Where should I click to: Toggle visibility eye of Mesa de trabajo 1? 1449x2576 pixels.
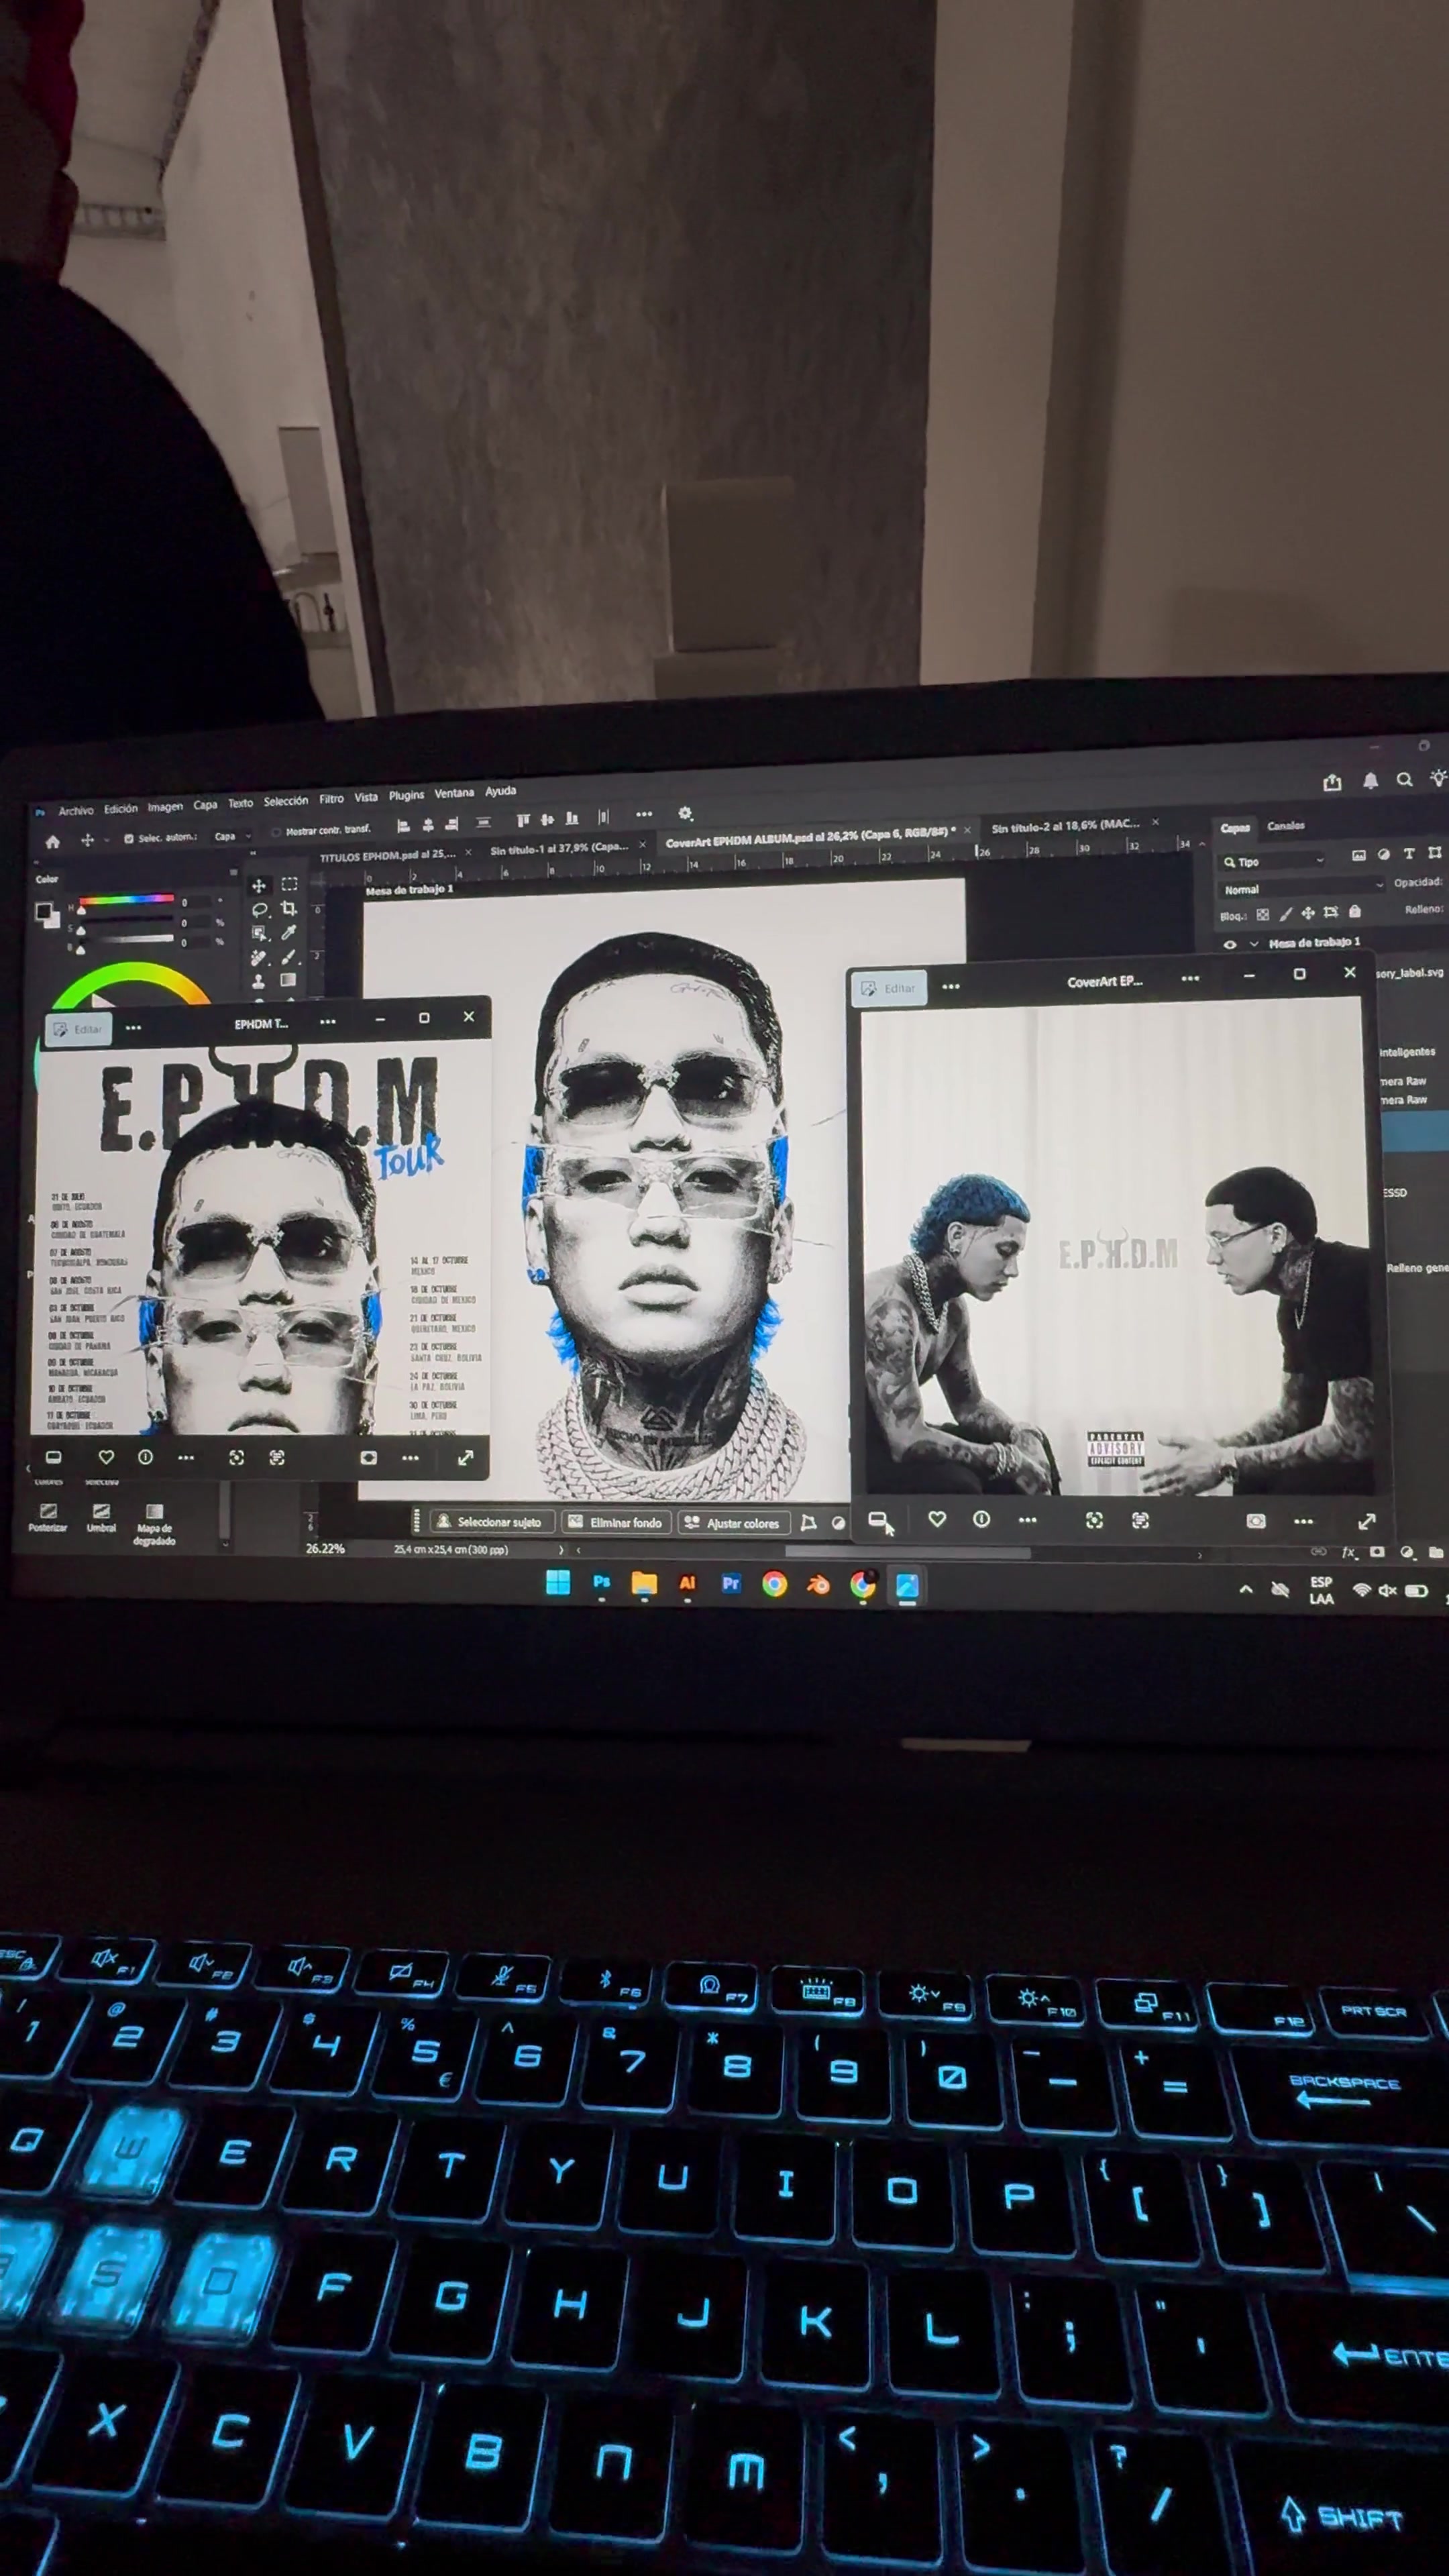point(1230,944)
